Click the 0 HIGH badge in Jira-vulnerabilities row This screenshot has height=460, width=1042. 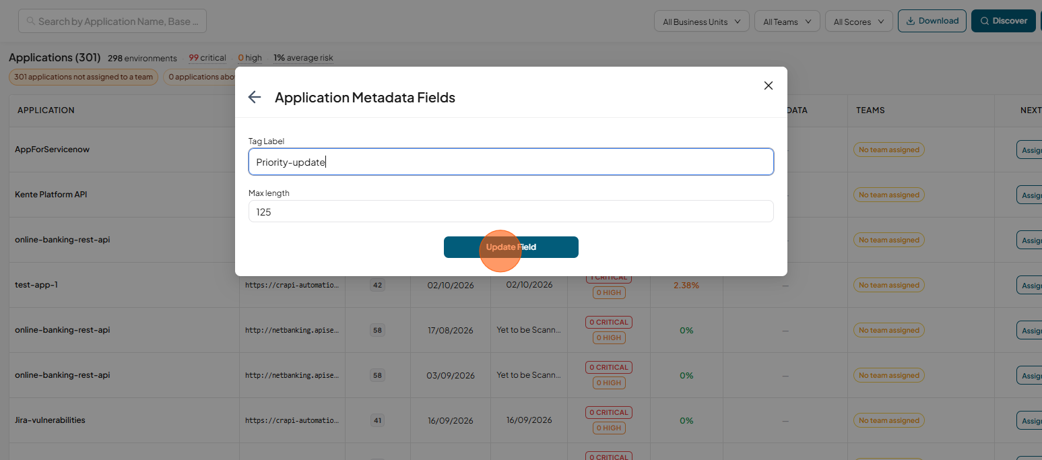point(609,428)
